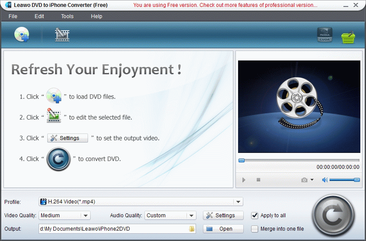Expand the Profile dropdown list

pyautogui.click(x=238, y=202)
